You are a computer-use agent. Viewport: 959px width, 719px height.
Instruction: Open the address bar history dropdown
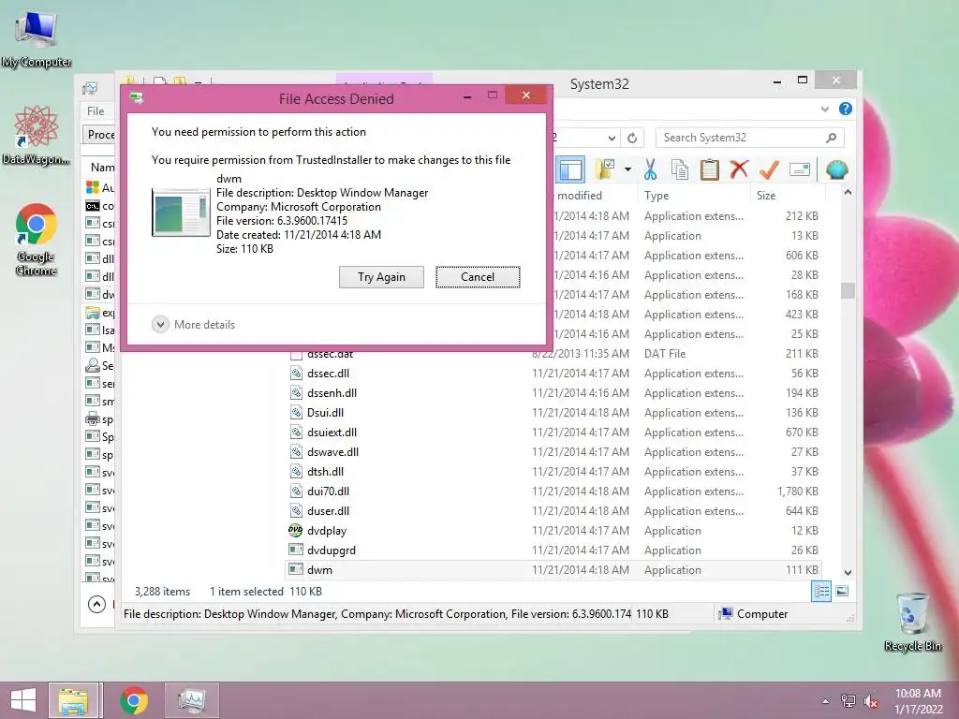612,138
